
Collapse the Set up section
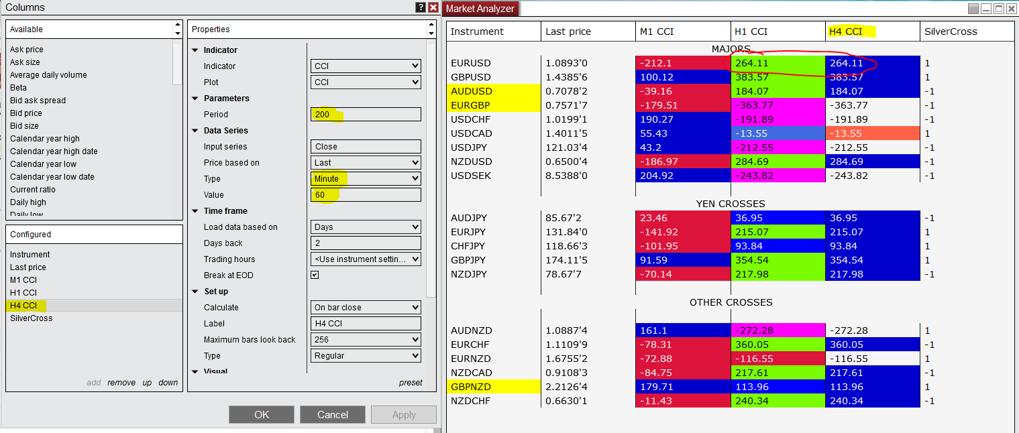click(x=195, y=292)
